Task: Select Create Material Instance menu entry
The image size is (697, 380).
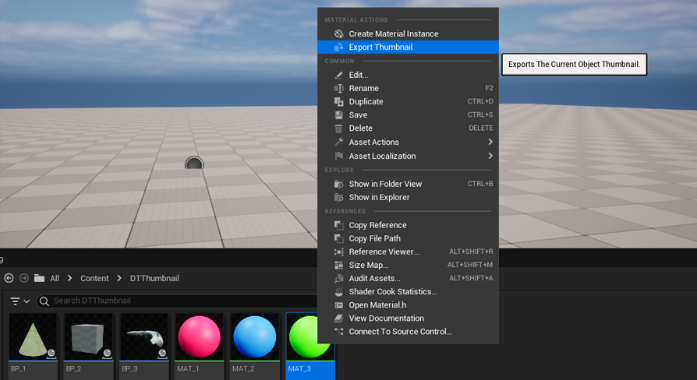Action: [408, 33]
